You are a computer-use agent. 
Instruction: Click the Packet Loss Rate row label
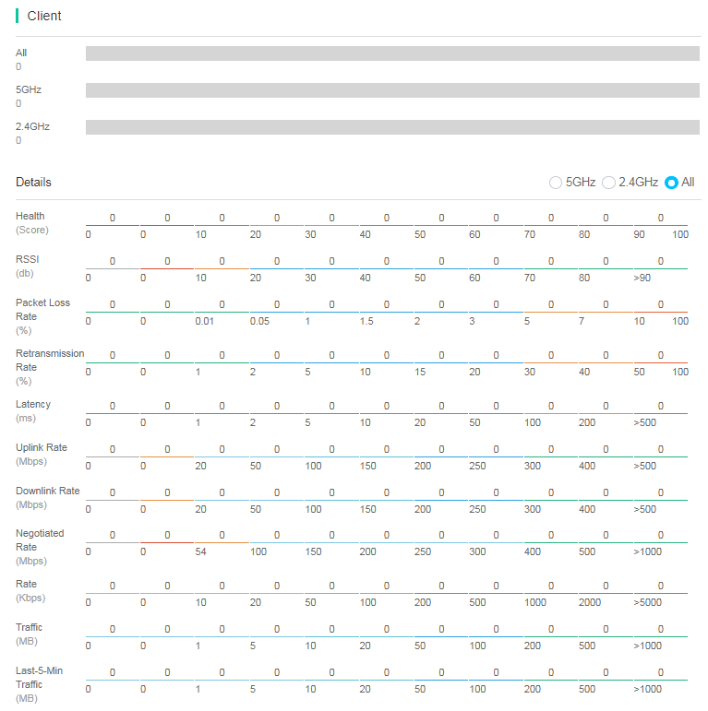coord(42,316)
